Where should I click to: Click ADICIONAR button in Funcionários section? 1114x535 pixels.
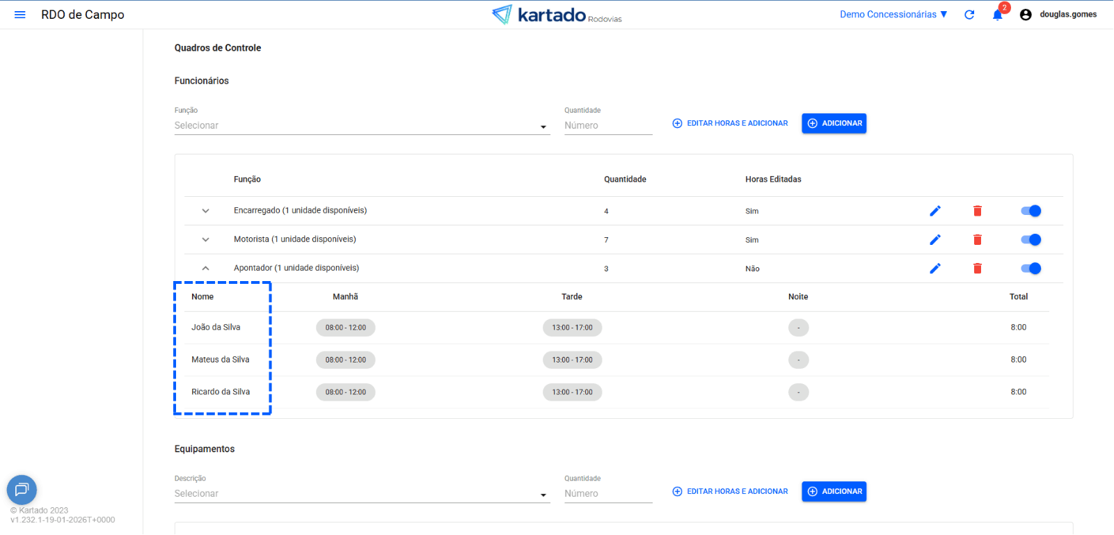834,123
